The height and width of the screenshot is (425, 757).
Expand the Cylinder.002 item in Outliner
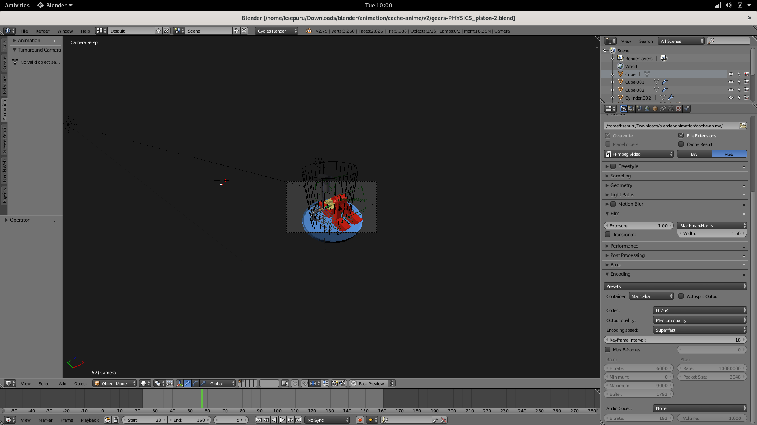coord(613,98)
